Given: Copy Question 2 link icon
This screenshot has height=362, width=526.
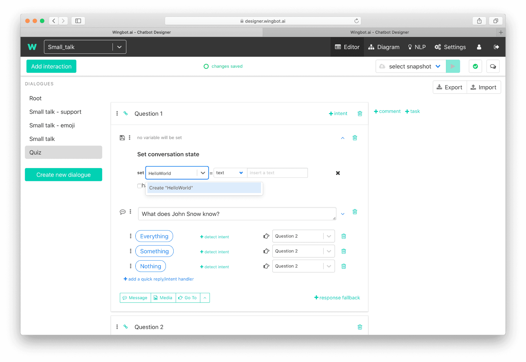Looking at the screenshot, I should tap(126, 327).
